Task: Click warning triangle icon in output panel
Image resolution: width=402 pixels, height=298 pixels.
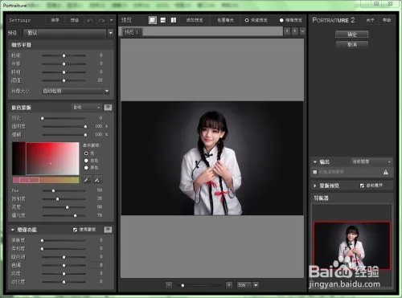Action: [x=386, y=172]
